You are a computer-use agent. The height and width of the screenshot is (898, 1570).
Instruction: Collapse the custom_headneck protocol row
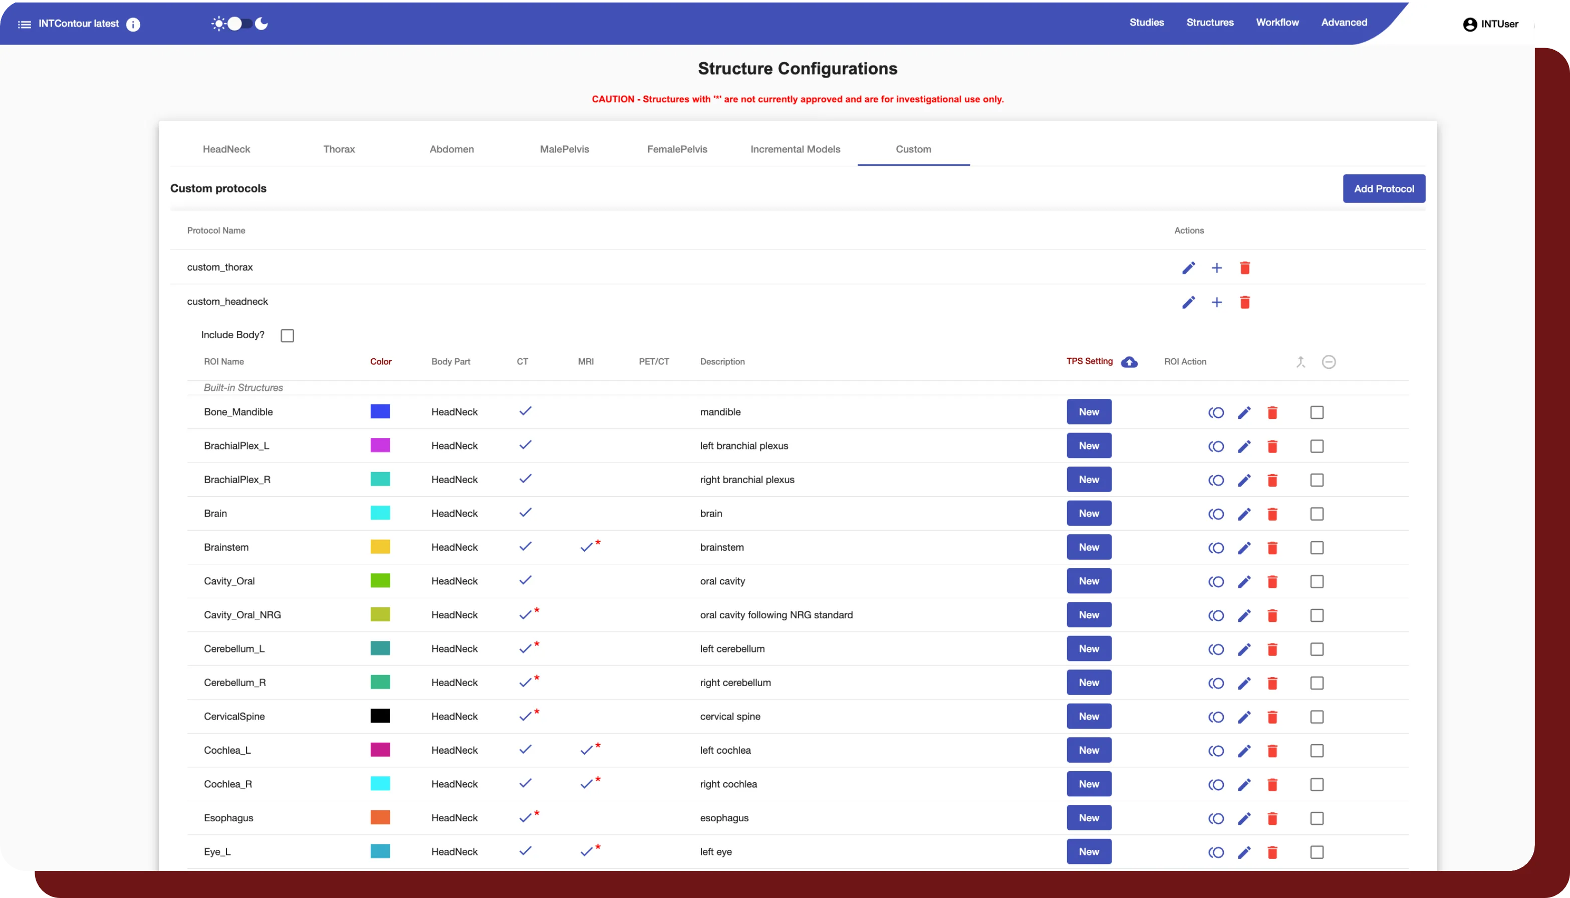click(x=227, y=302)
